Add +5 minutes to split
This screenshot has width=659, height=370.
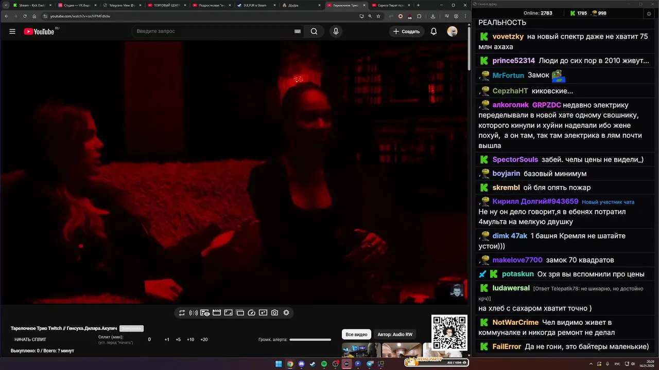178,340
